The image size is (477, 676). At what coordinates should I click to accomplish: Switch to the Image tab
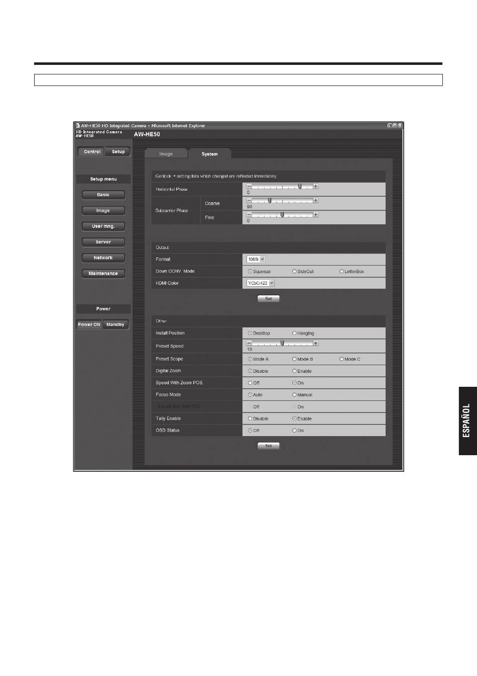166,154
